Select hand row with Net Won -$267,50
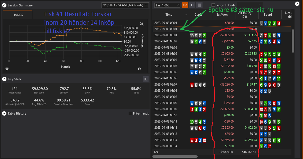The image size is (303, 159). point(222,60)
